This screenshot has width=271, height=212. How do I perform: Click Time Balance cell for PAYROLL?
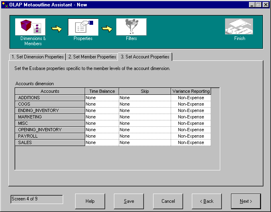click(102, 136)
